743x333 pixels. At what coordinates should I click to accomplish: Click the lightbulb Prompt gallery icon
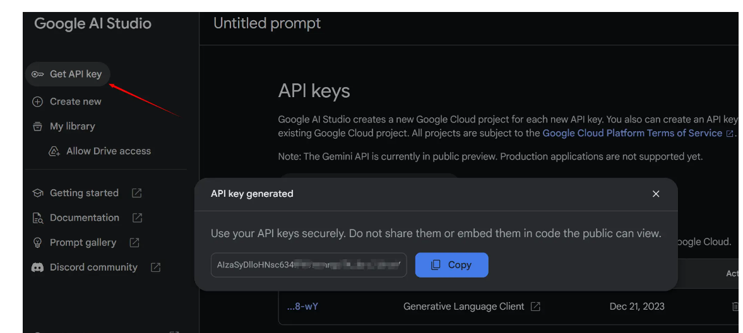pyautogui.click(x=37, y=243)
